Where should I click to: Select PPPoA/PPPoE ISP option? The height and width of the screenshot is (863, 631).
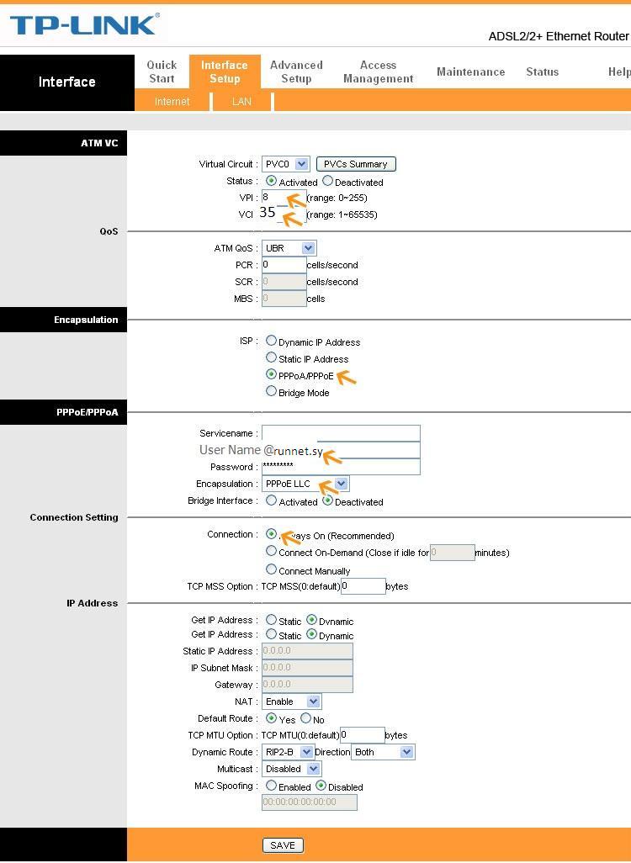(271, 374)
